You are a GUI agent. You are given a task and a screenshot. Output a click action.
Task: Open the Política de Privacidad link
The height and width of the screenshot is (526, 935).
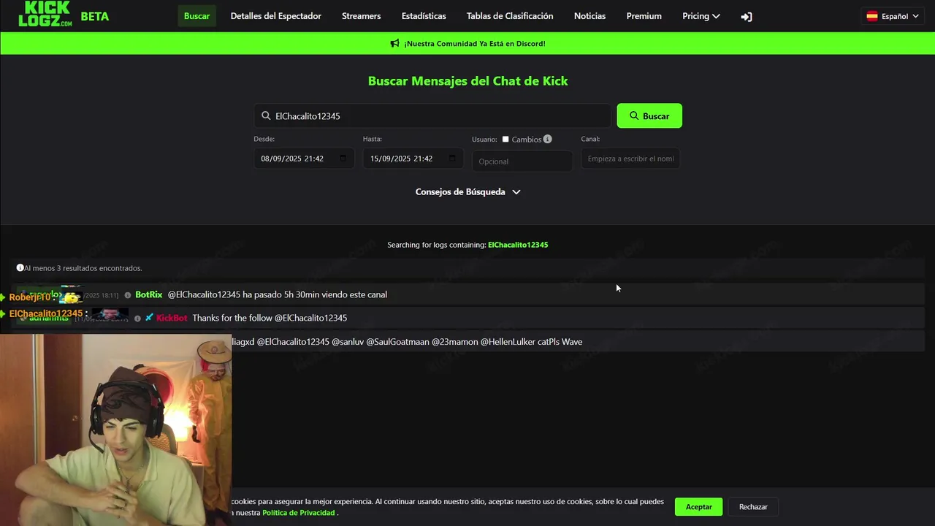pyautogui.click(x=298, y=513)
